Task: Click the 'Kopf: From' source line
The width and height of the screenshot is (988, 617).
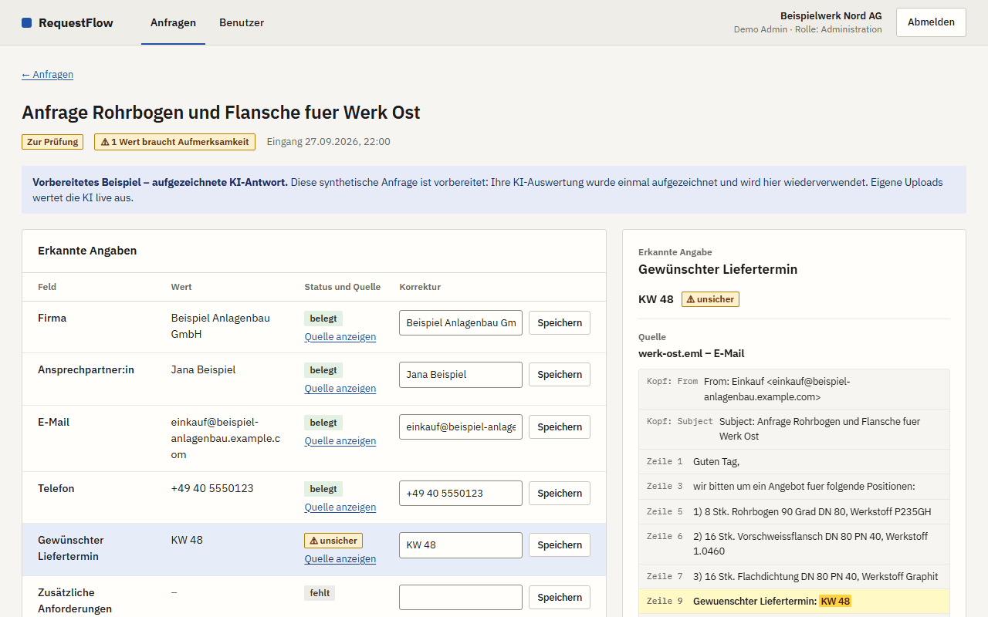Action: tap(794, 389)
